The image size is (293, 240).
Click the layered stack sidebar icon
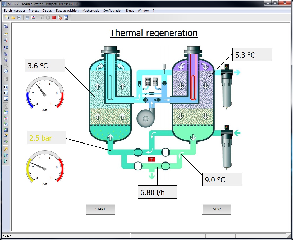[x=6, y=71]
